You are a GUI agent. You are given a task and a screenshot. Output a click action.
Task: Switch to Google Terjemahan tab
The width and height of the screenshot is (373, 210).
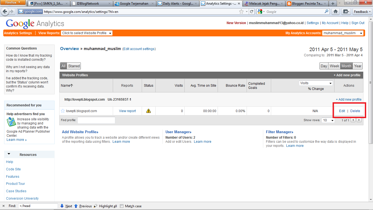coord(135,4)
